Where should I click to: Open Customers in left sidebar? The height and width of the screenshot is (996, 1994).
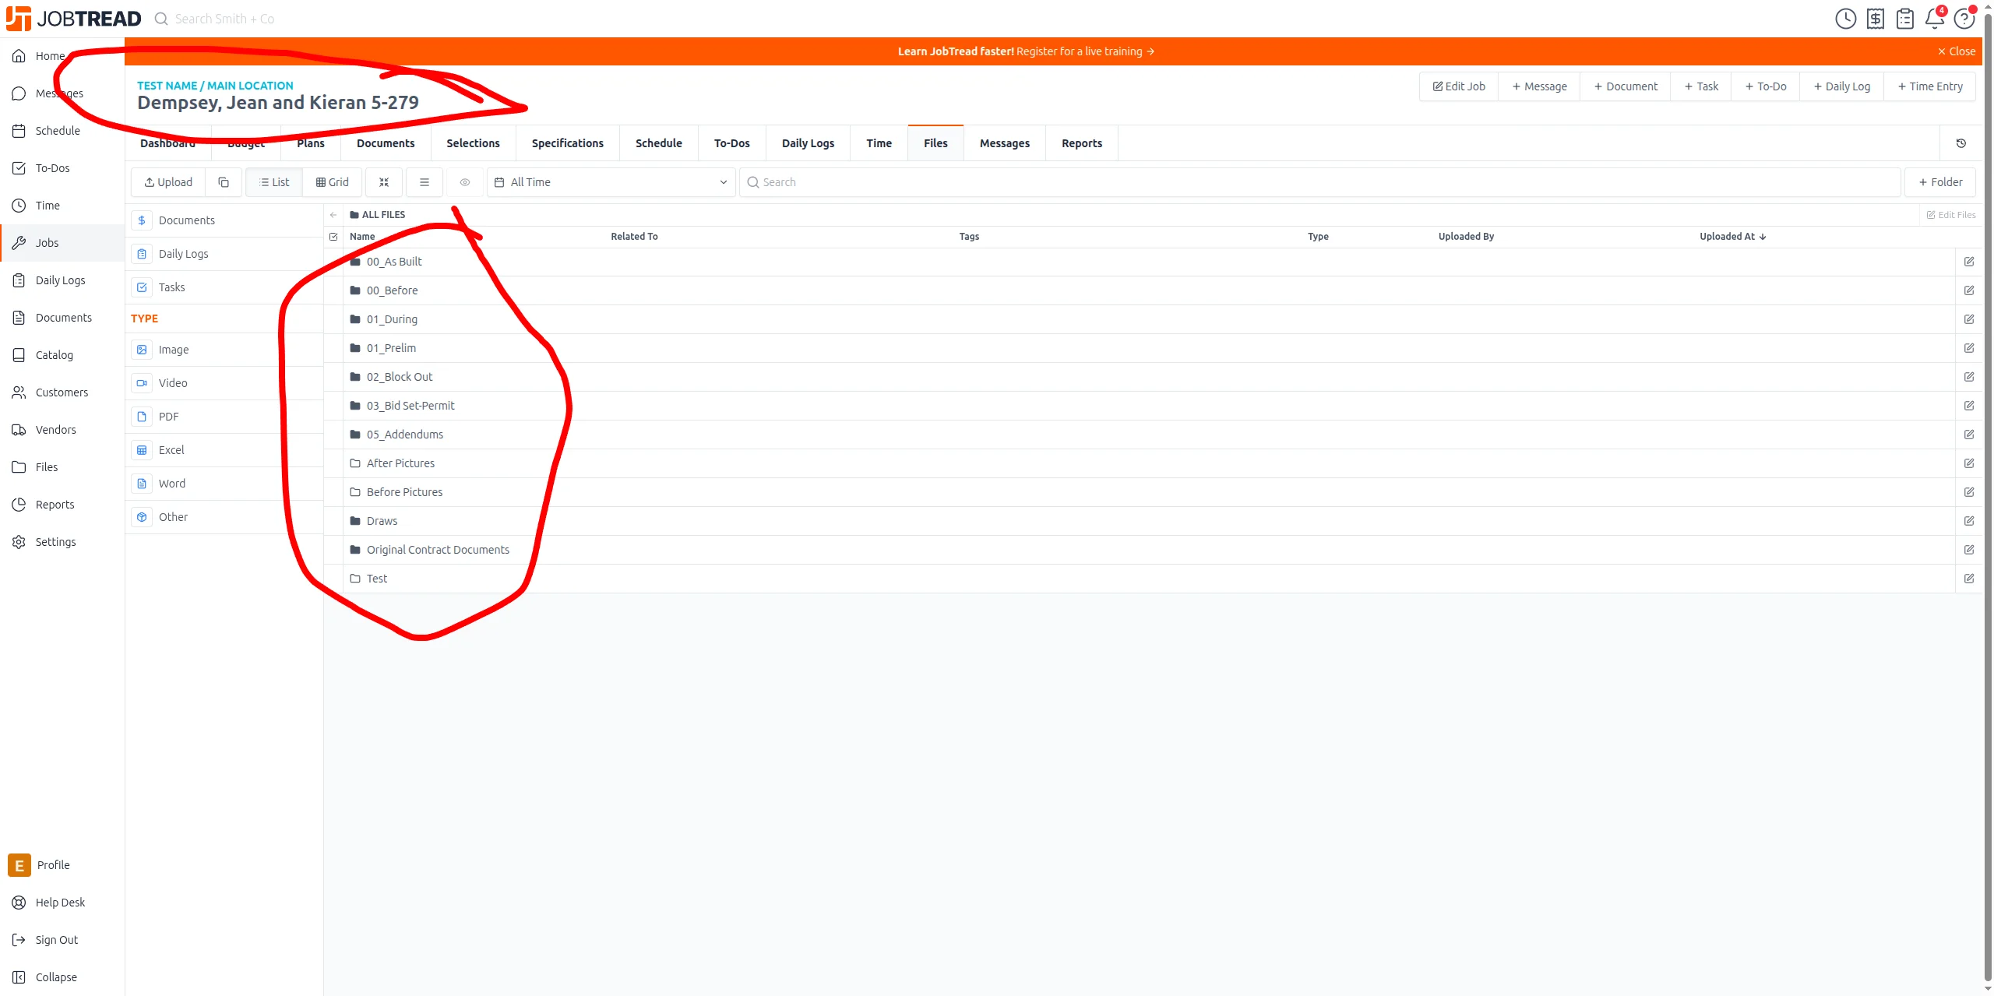(62, 392)
